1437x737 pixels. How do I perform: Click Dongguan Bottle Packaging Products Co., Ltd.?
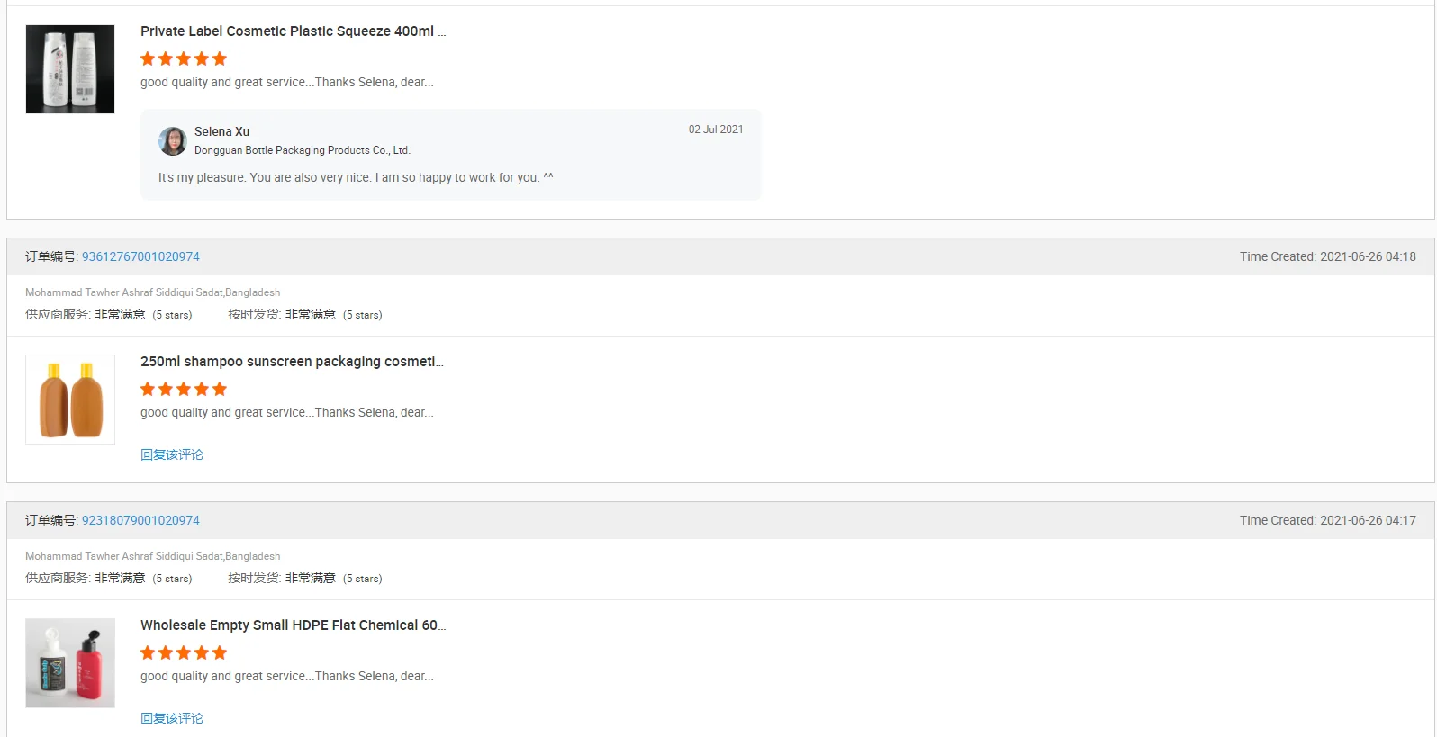point(302,150)
